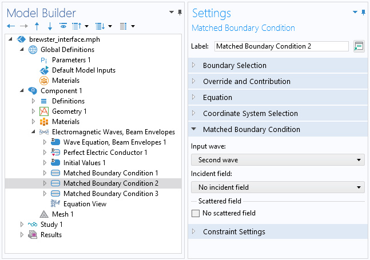The image size is (370, 260).
Task: Open the Incident field dropdown
Action: (x=278, y=187)
